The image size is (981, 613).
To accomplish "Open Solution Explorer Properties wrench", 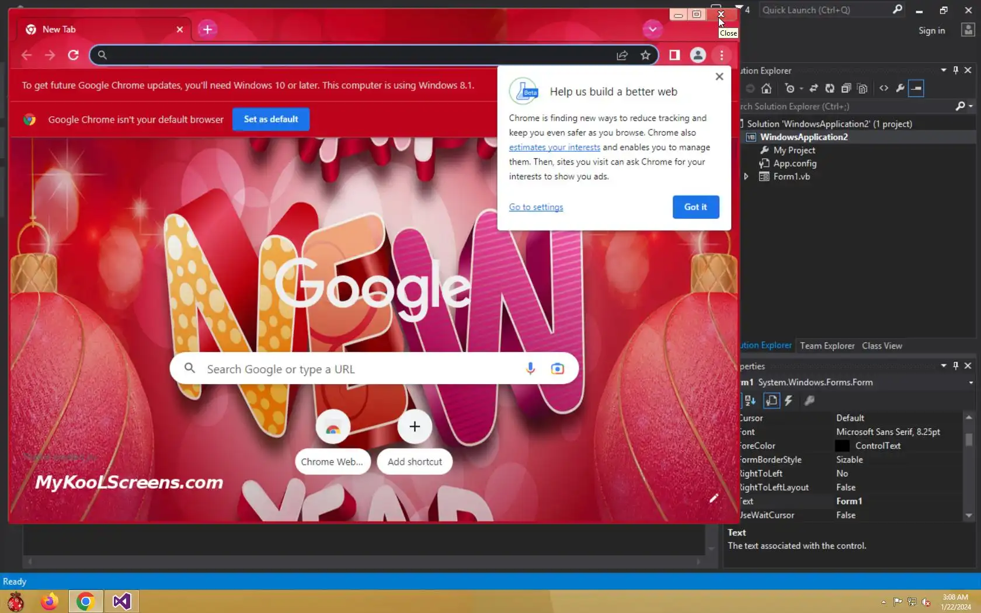I will (900, 88).
